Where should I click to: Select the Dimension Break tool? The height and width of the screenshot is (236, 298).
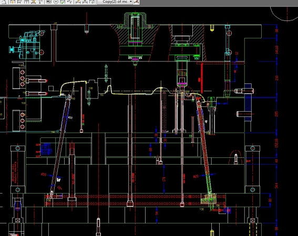40,2
